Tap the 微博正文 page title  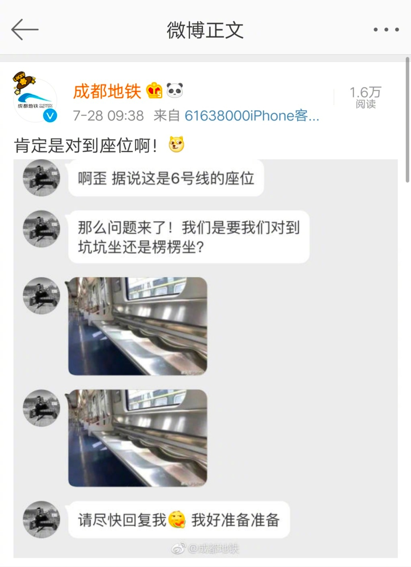tap(205, 30)
